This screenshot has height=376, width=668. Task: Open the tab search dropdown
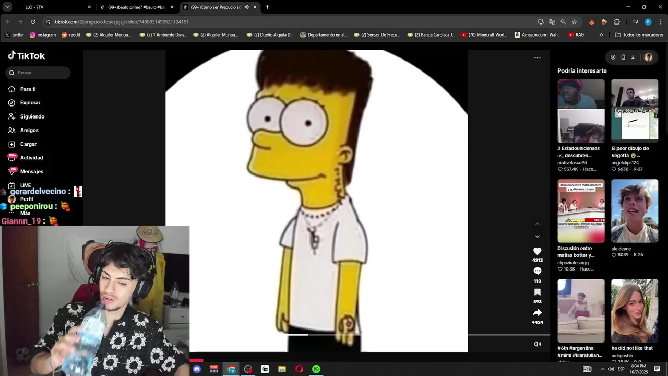tap(7, 7)
